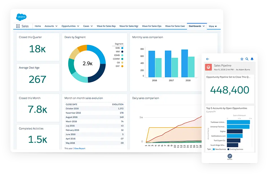268x175 pixels.
Task: Open the Opportunities tab dropdown chevron
Action: click(x=78, y=26)
